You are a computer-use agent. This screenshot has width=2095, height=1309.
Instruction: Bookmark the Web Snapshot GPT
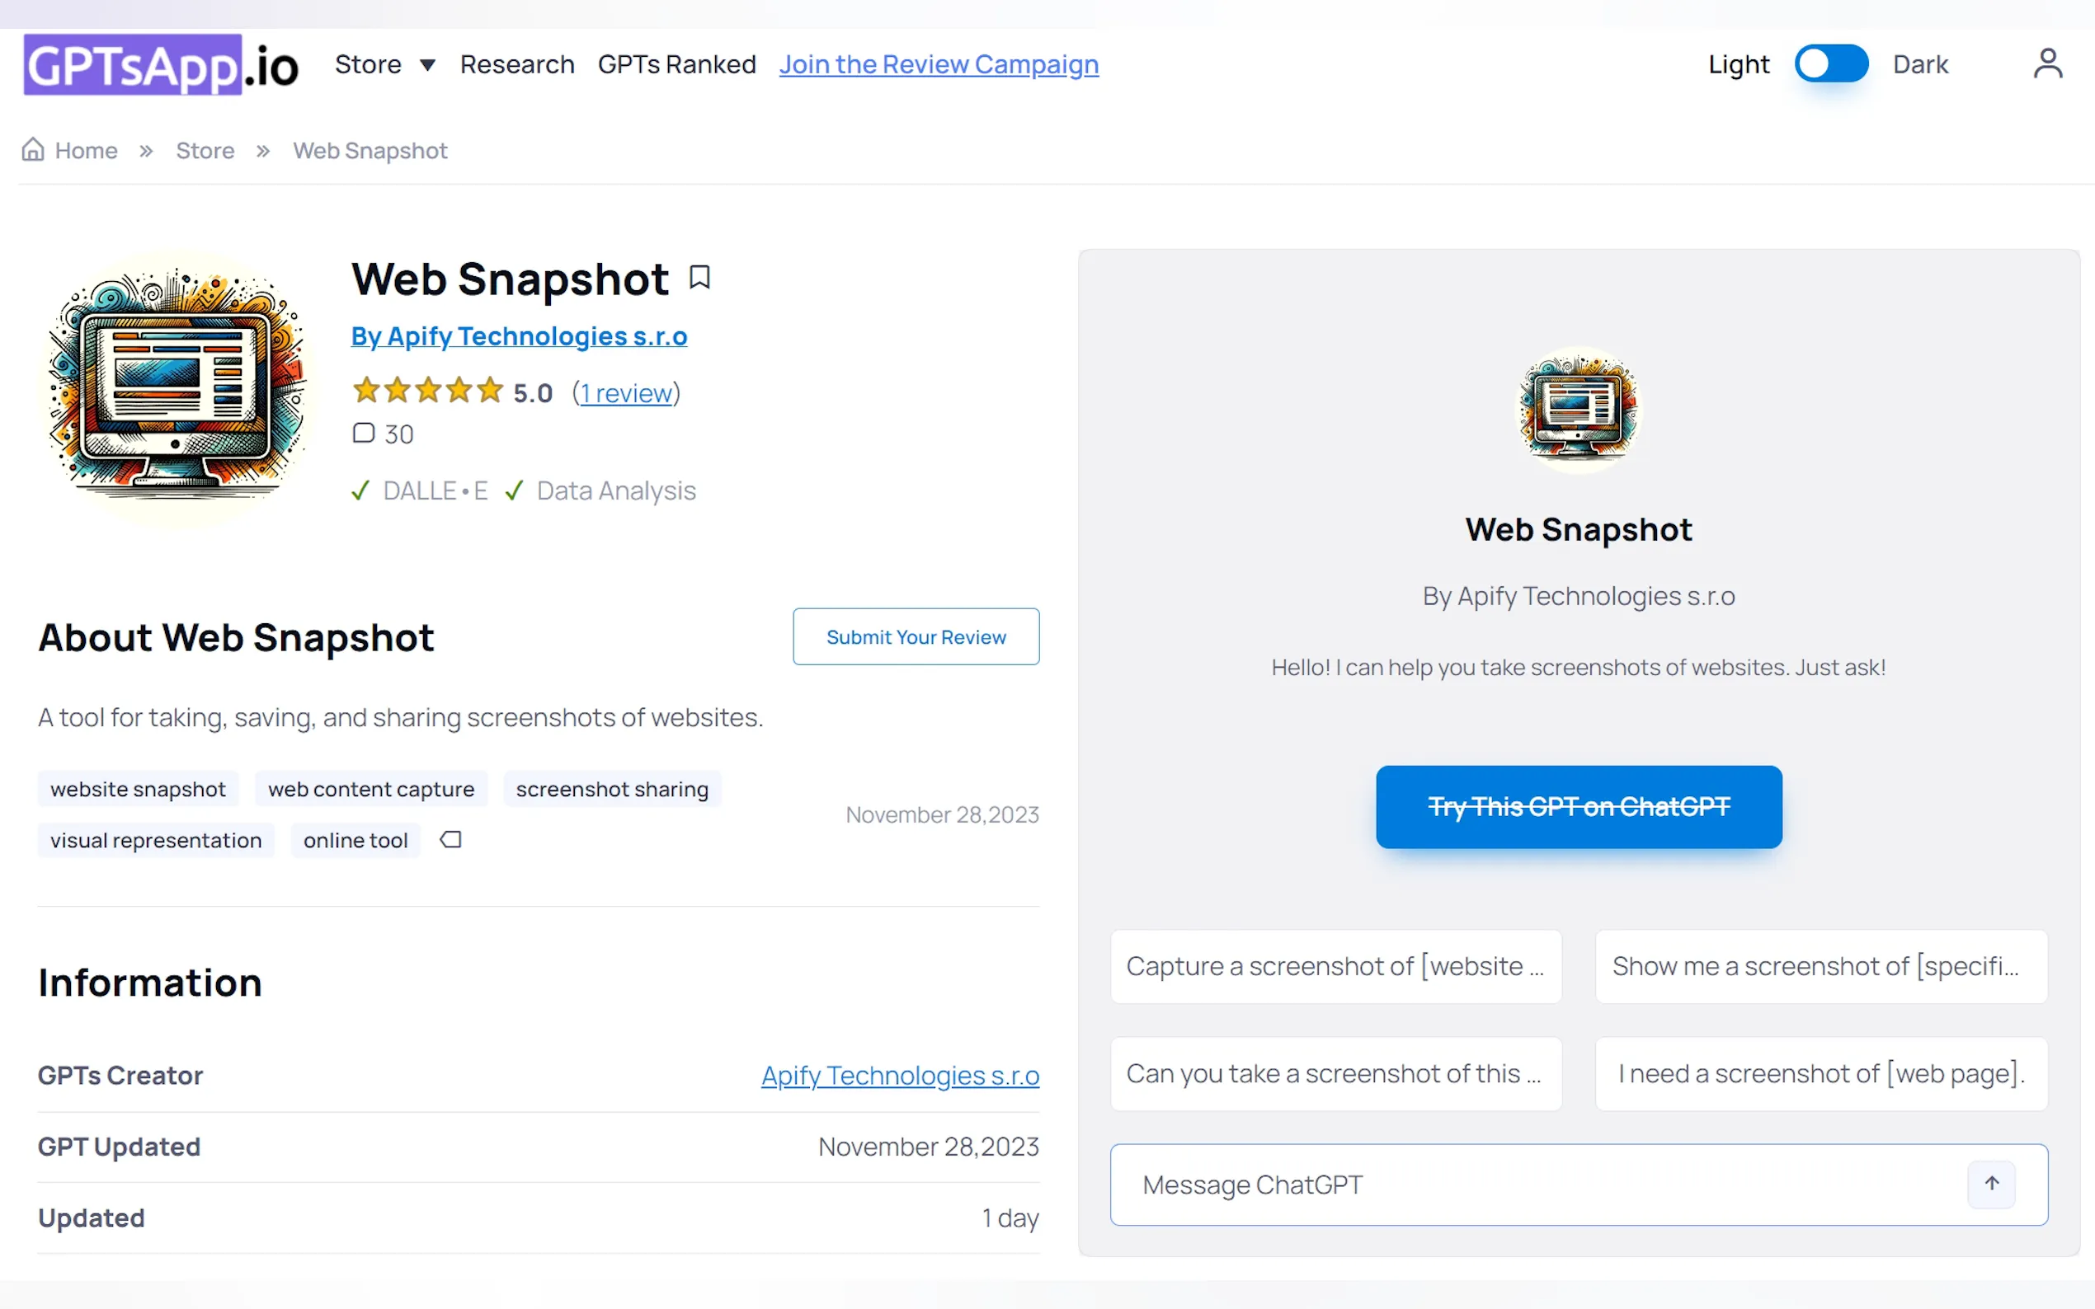[x=699, y=277]
